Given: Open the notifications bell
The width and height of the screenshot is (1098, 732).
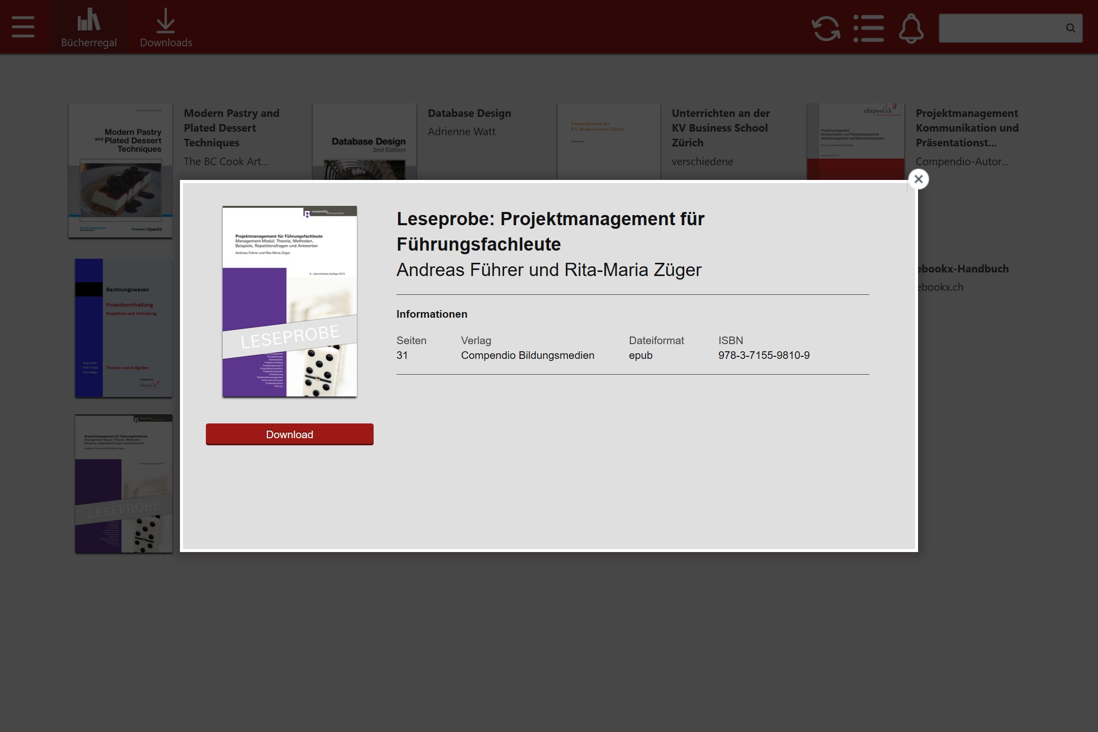Looking at the screenshot, I should pyautogui.click(x=911, y=28).
